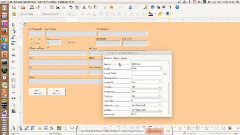The image size is (240, 135).
Task: Click the font color swatch icon
Action: coord(151,14)
